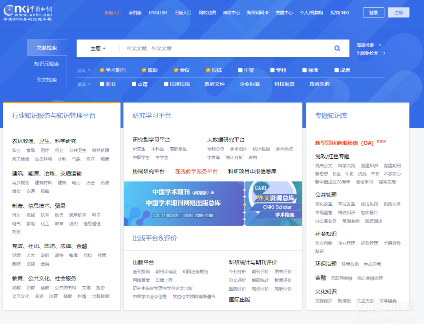Open 政府采购 database link
This screenshot has height=333, width=424.
click(x=319, y=84)
